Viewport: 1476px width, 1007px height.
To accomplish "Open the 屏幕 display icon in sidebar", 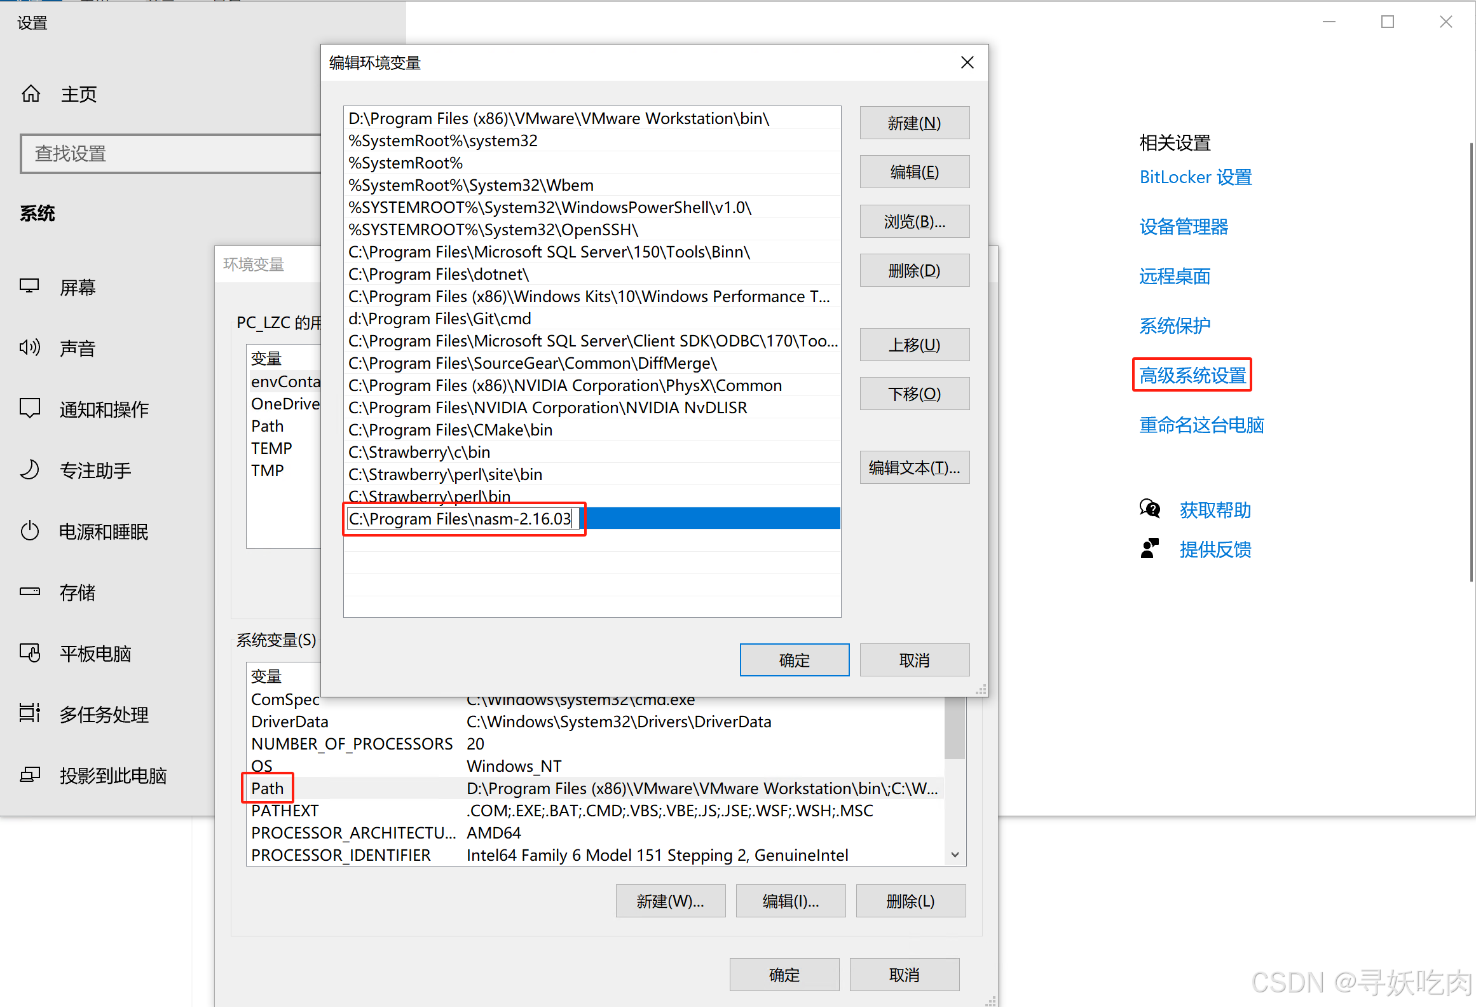I will click(29, 287).
